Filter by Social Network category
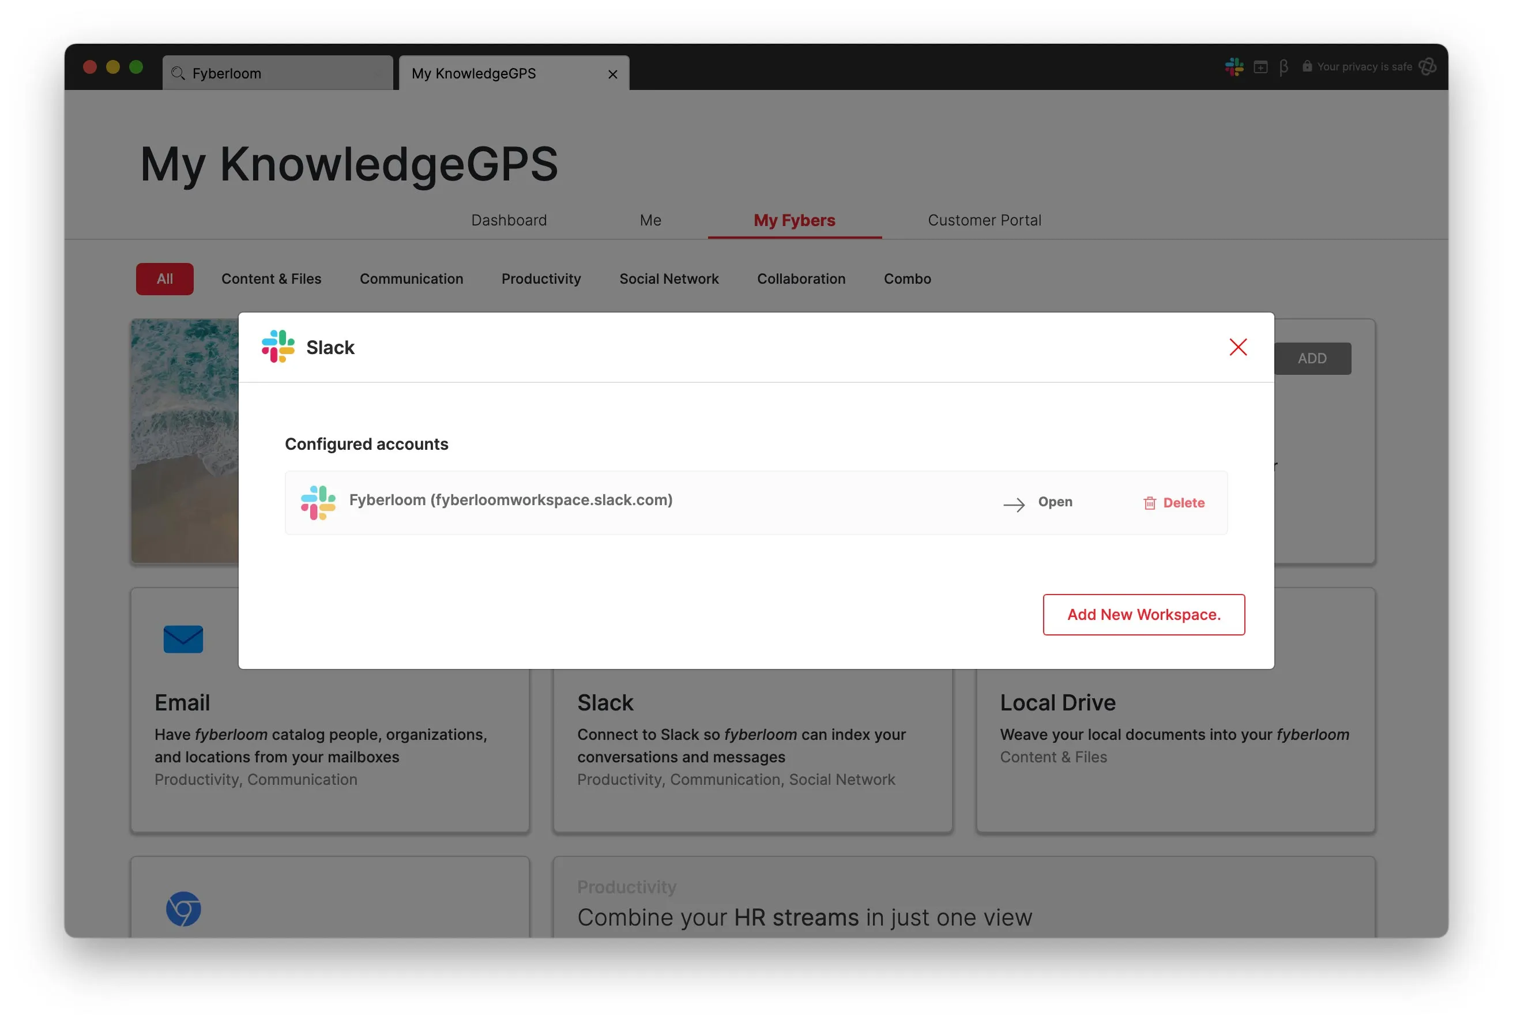This screenshot has height=1023, width=1513. pos(669,279)
